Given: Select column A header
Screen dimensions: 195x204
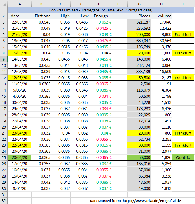Looking at the screenshot, I should point(19,4).
